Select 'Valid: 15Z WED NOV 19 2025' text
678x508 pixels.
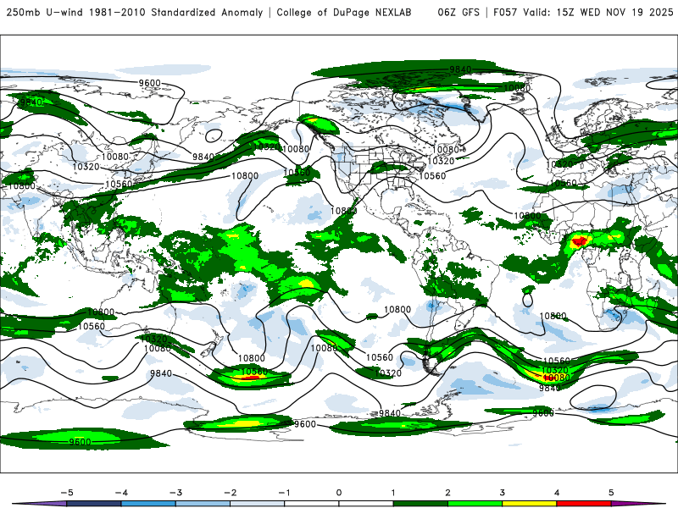point(598,13)
